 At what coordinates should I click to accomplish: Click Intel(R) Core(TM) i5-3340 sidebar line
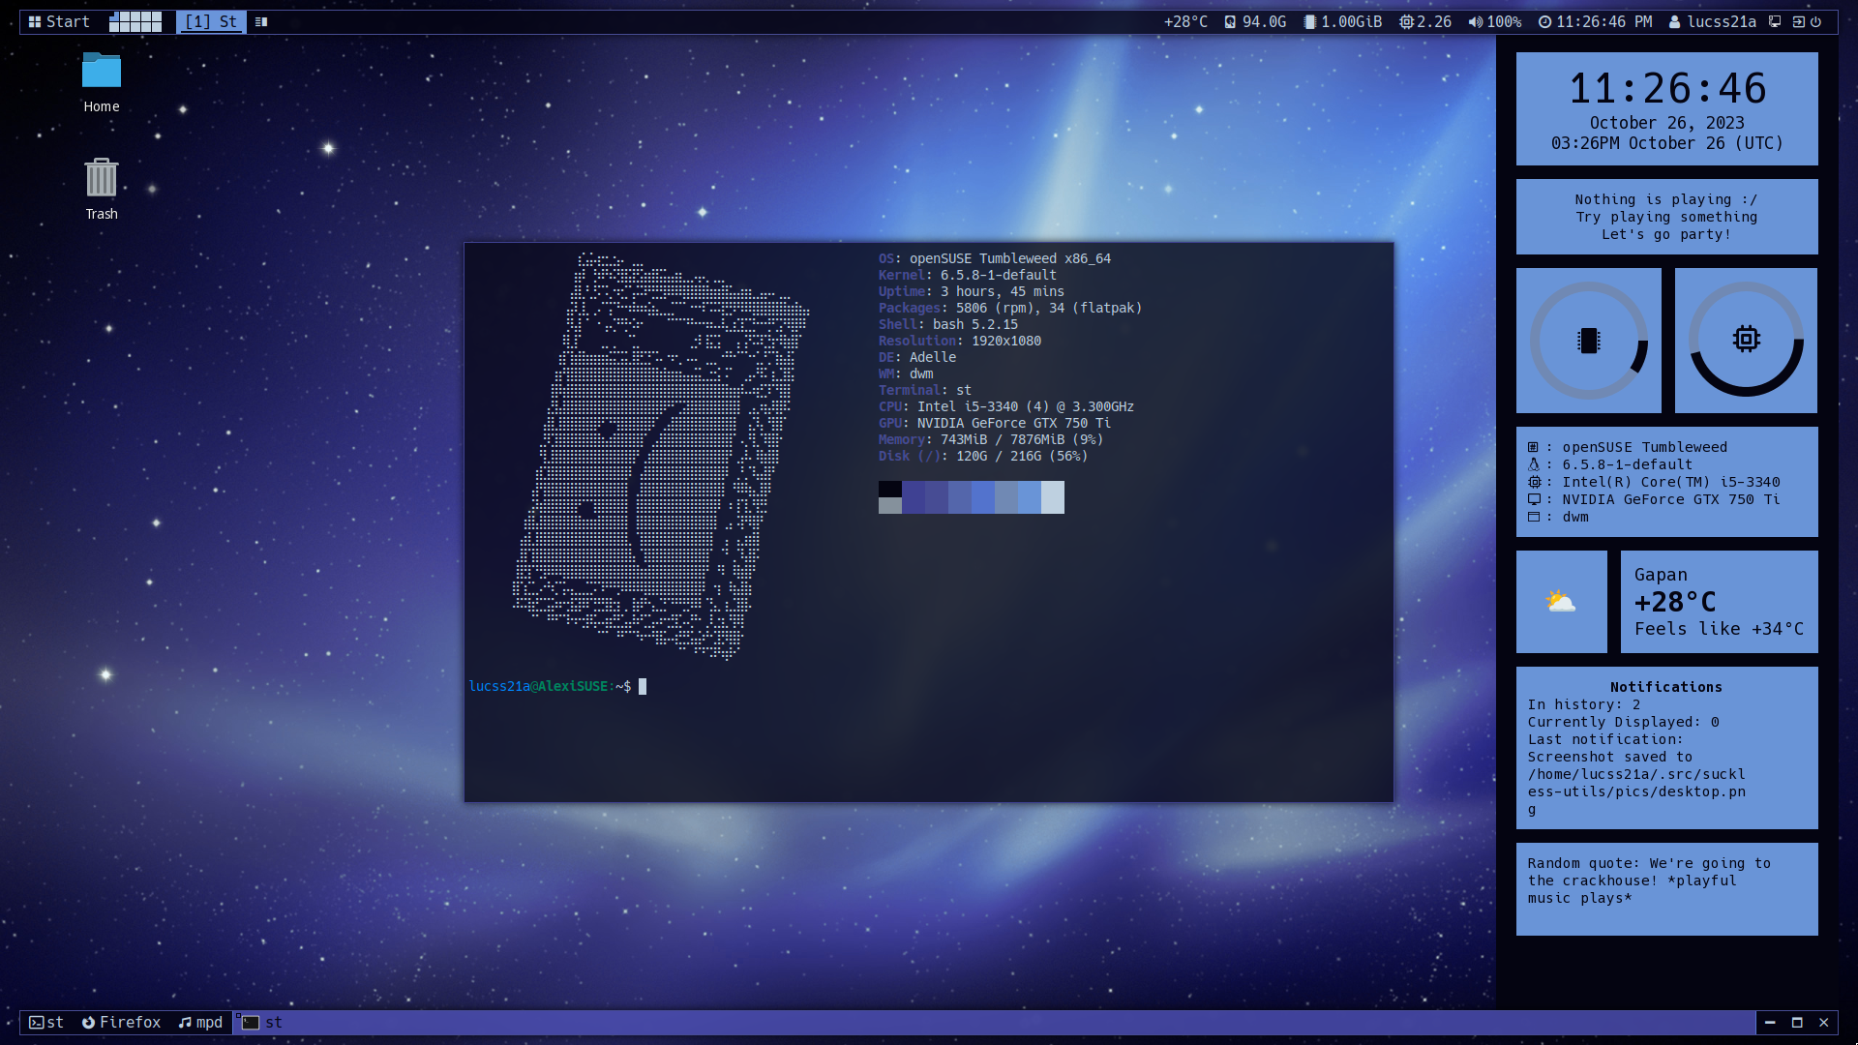coord(1653,482)
